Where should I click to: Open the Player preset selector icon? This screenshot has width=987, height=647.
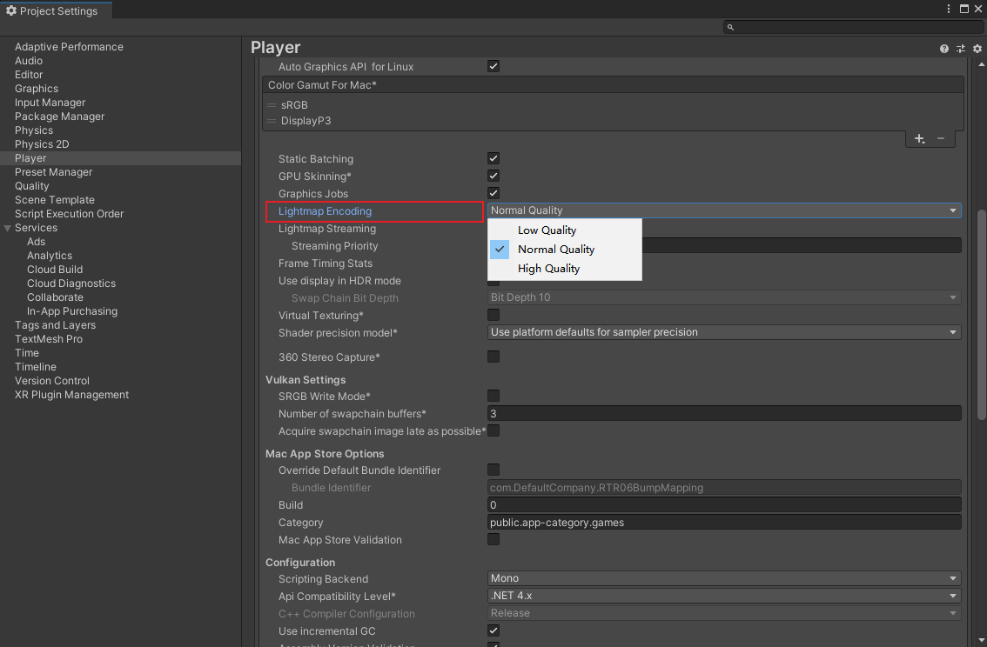(961, 49)
